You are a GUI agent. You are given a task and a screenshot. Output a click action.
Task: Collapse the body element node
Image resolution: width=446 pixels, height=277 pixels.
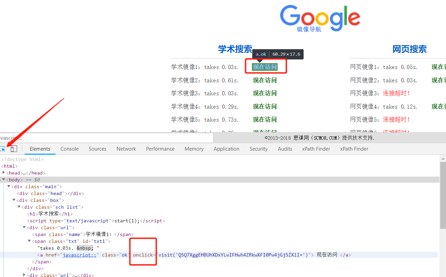[x=3, y=179]
